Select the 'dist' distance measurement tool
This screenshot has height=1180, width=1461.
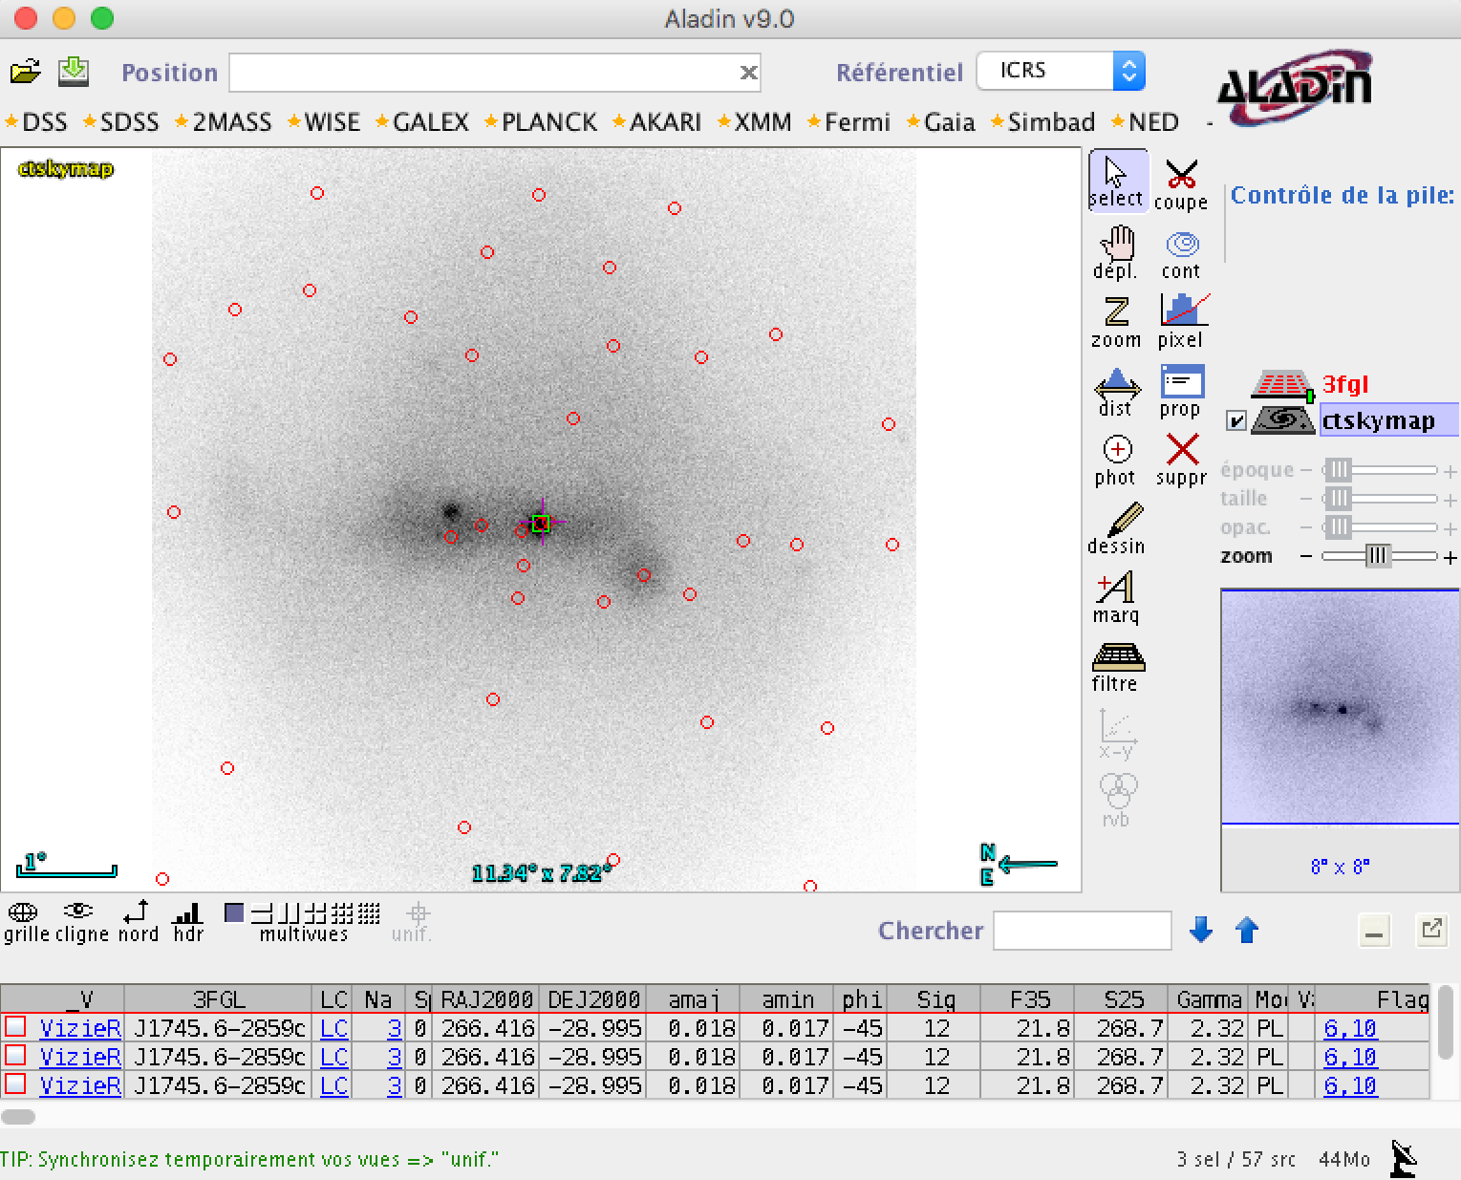coord(1116,393)
